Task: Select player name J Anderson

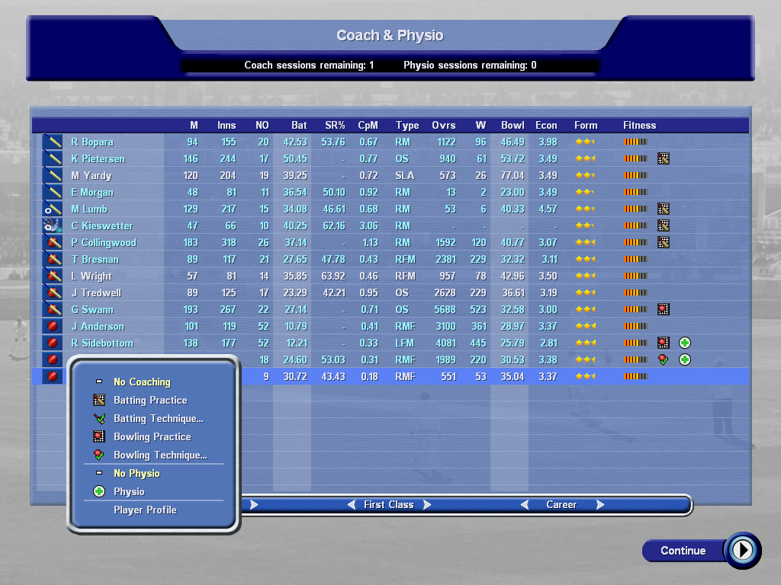Action: click(98, 326)
